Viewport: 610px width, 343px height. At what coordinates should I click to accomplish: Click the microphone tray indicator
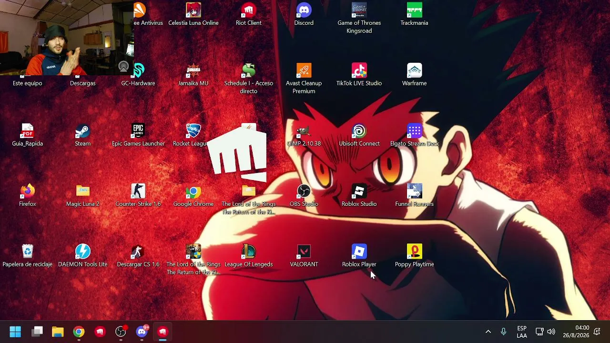503,332
